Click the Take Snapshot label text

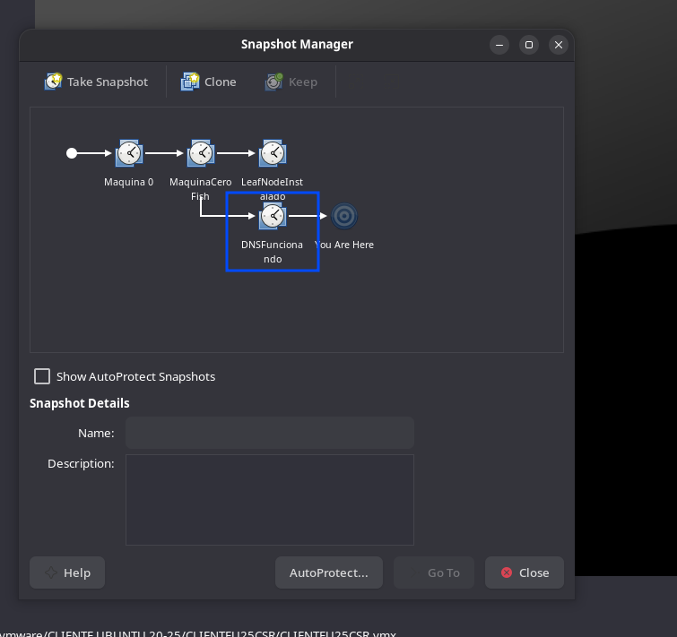point(108,82)
